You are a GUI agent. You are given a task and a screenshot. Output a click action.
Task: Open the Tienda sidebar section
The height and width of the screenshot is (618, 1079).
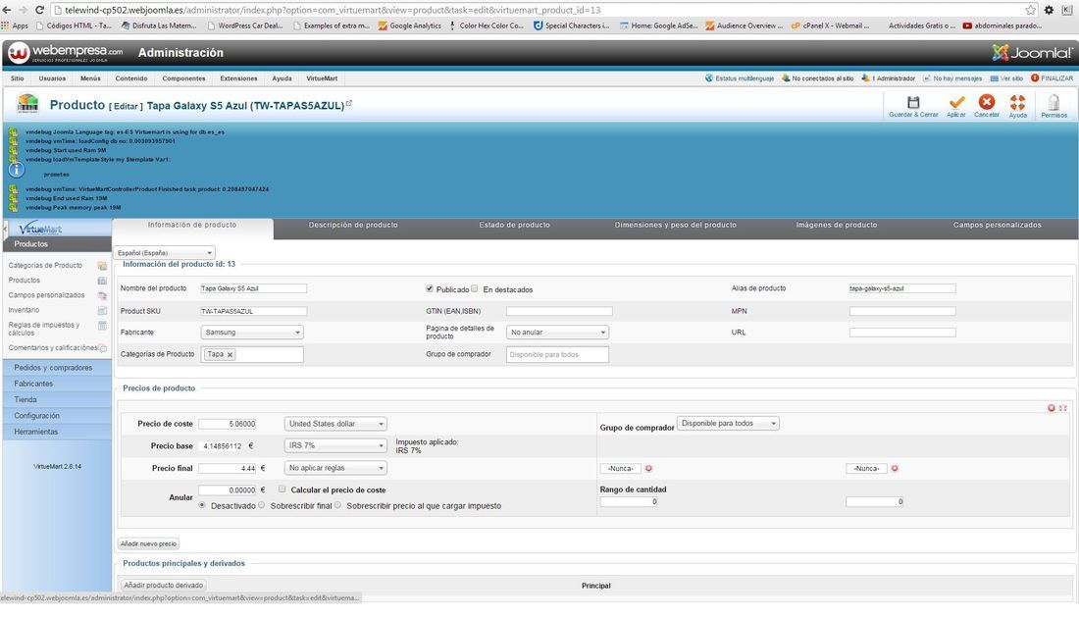(x=57, y=400)
